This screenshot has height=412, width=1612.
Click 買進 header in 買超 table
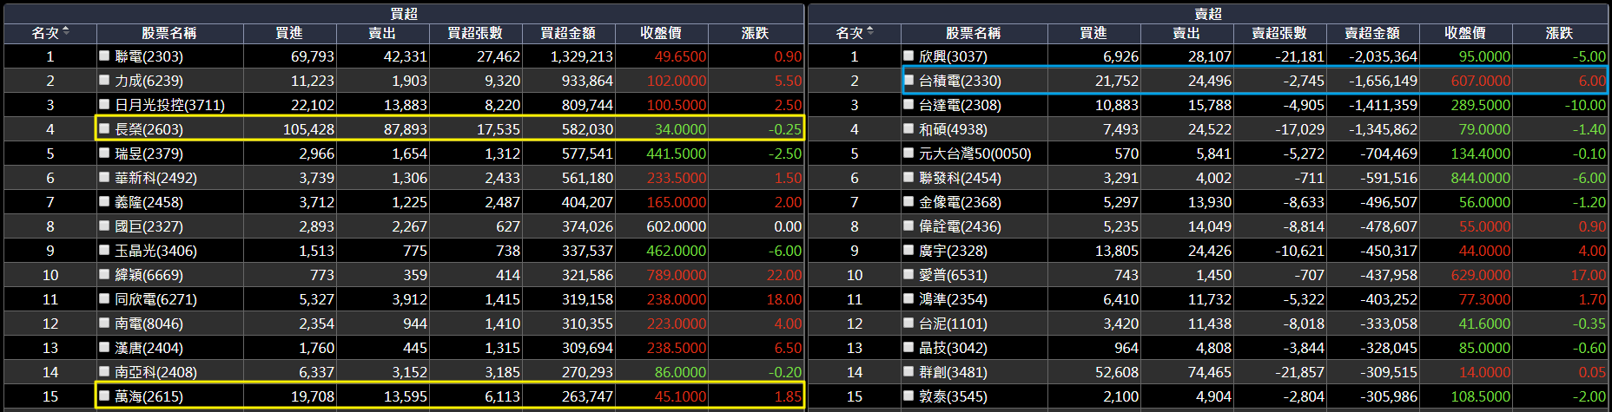289,33
